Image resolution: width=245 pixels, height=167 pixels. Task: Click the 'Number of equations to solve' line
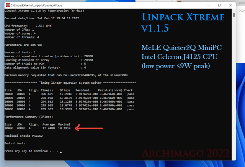(49, 56)
